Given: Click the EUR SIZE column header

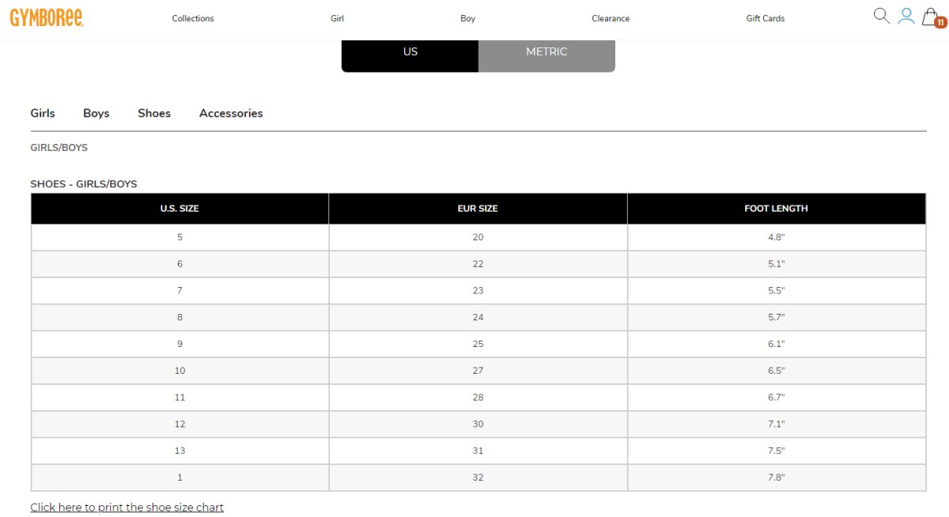Looking at the screenshot, I should [x=478, y=209].
